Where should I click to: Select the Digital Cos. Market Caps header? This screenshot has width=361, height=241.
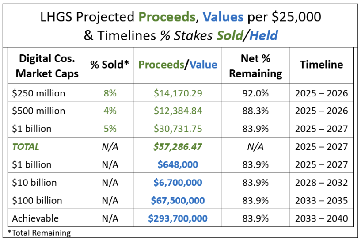tap(47, 65)
